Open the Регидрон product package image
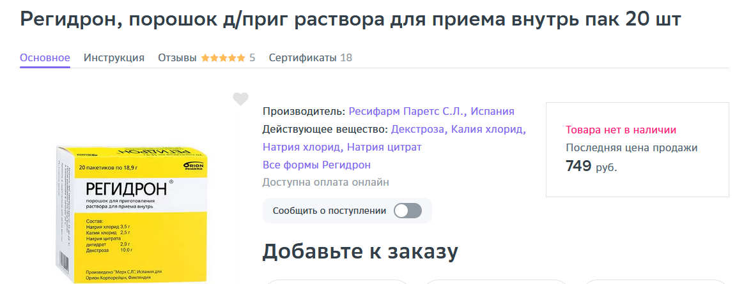The height and width of the screenshot is (284, 744). coord(131,214)
